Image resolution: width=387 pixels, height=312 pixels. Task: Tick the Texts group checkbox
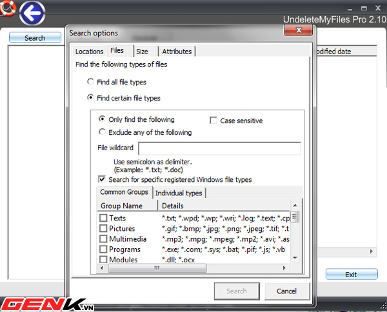coord(103,218)
